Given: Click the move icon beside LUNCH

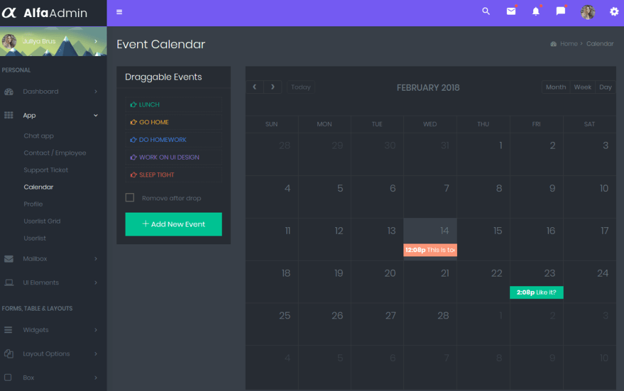Looking at the screenshot, I should click(133, 105).
